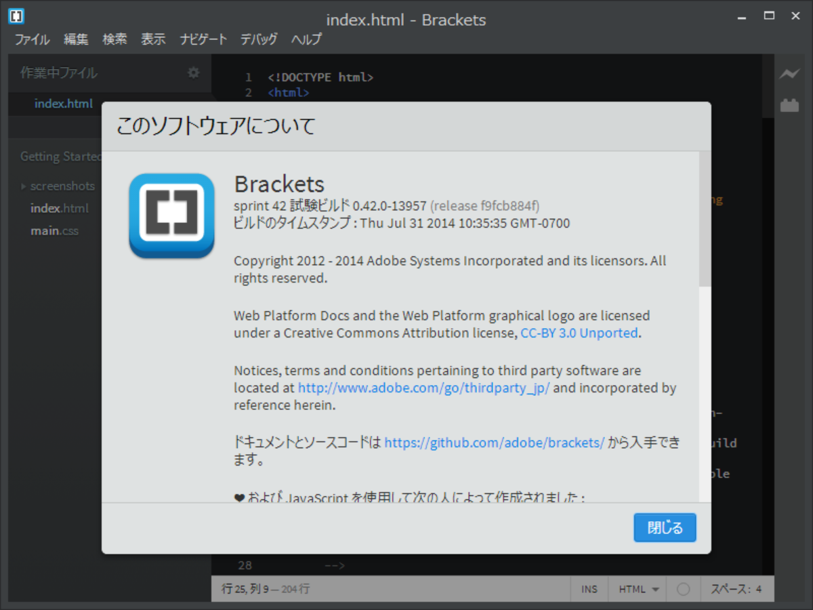Open the デバッグ menu

click(258, 39)
